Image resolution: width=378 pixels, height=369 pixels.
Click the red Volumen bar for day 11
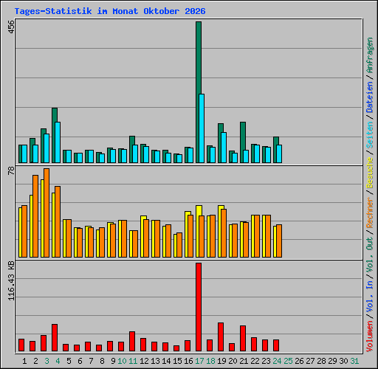(x=132, y=342)
